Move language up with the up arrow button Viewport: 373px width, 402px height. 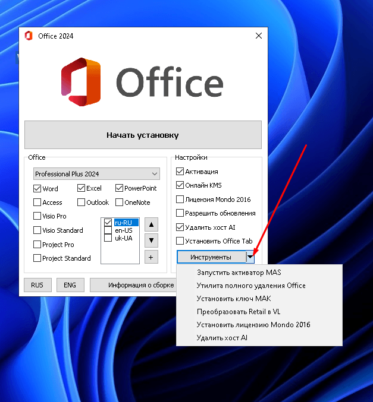coord(151,224)
